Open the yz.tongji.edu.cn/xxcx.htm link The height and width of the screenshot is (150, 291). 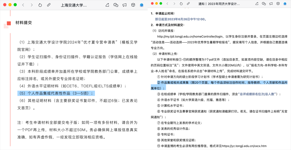[244, 146]
